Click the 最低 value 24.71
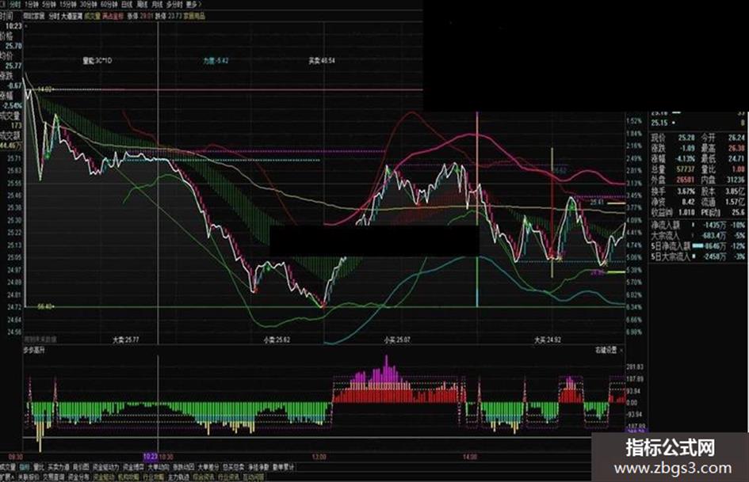This screenshot has width=749, height=482. 736,158
